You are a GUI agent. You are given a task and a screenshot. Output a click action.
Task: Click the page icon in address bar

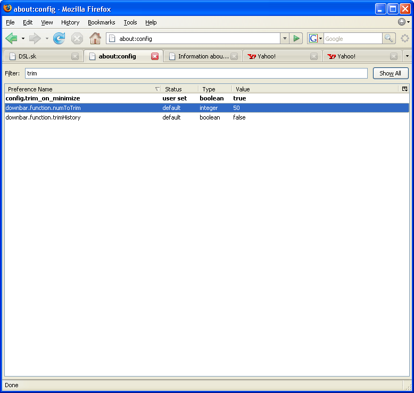click(x=112, y=38)
